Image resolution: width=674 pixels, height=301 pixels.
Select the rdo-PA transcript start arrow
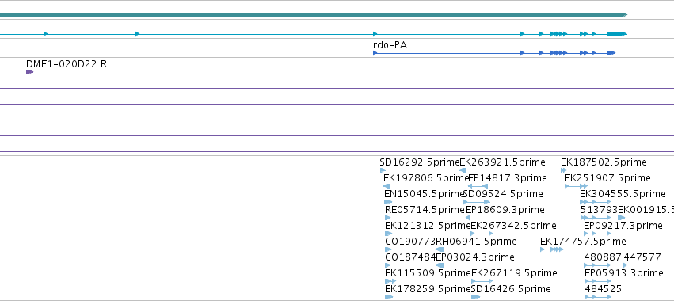(x=375, y=53)
